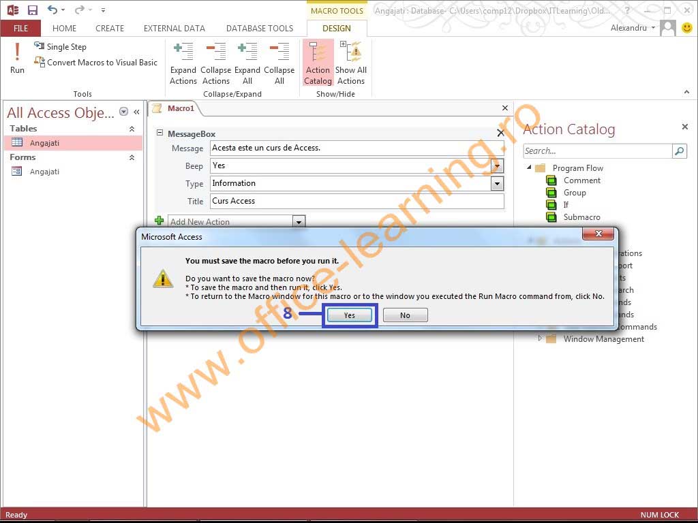Toggle Show All Actions
Viewport: 698px width, 523px height.
coord(351,63)
